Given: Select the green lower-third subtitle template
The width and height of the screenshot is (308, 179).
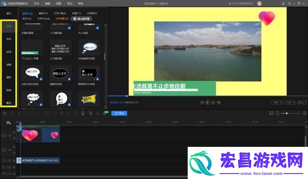Looking at the screenshot, I should tap(32, 48).
